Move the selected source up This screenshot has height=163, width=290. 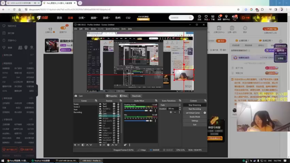(x=113, y=145)
